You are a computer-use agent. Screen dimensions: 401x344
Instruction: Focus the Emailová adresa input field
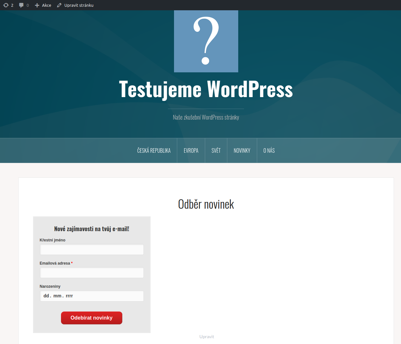click(92, 273)
